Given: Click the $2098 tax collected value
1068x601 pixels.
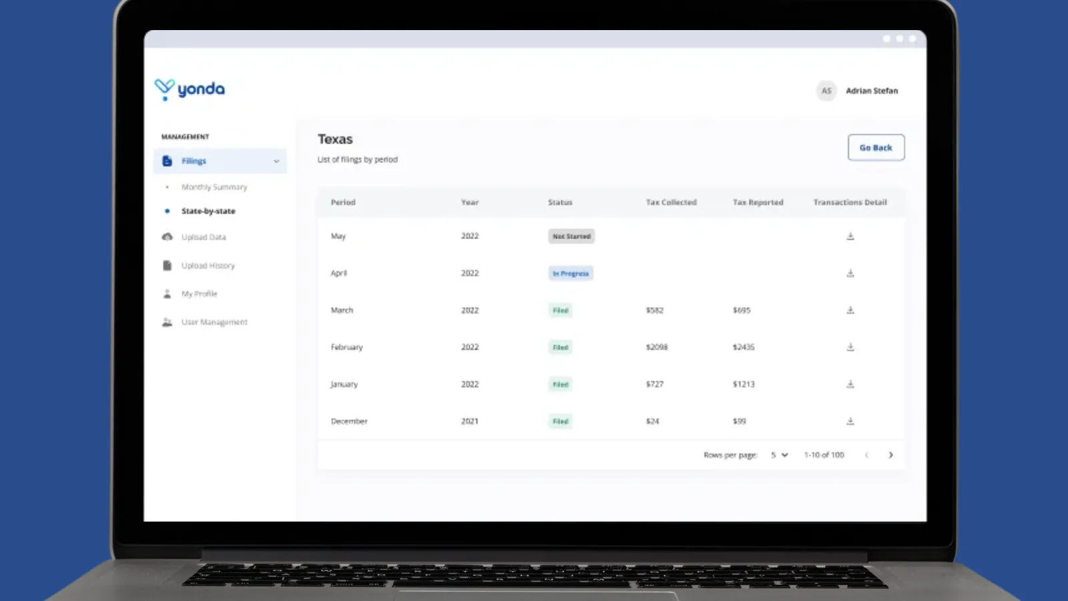Looking at the screenshot, I should click(x=657, y=347).
